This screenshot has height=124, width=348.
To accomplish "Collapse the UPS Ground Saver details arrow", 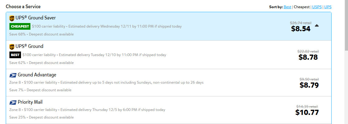I will point(317,26).
